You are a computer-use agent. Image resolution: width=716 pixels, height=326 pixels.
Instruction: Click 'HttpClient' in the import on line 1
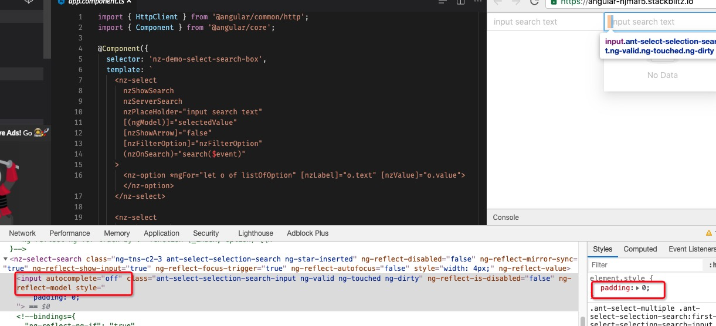pos(157,17)
